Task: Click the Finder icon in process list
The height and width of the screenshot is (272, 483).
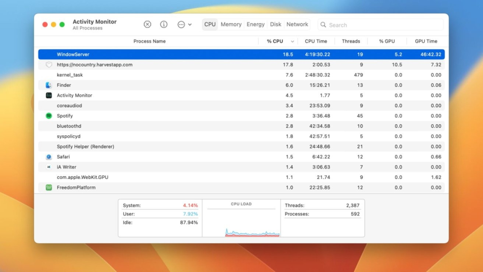Action: click(x=49, y=85)
